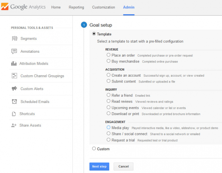The image size is (222, 173).
Task: Select the Media play radio button
Action: pyautogui.click(x=109, y=127)
